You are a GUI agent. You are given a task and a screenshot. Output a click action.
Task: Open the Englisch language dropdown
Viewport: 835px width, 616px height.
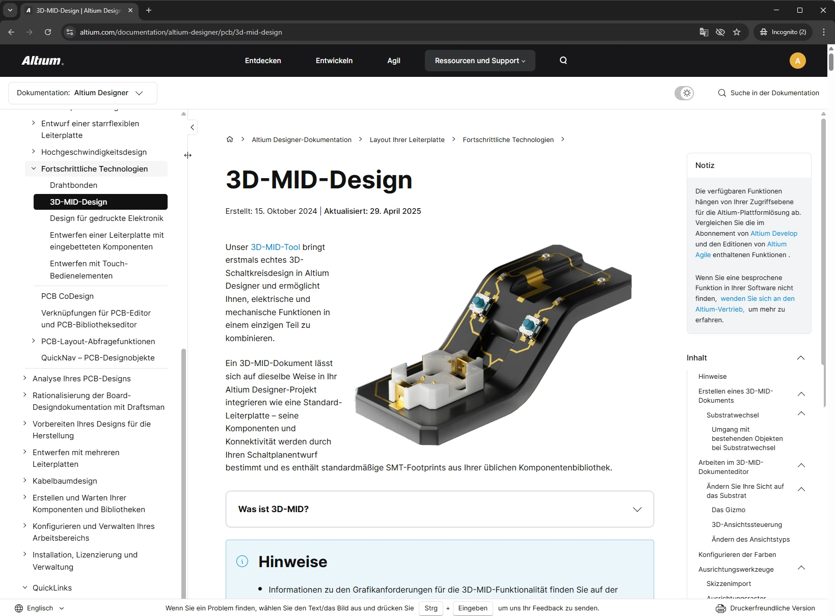click(40, 608)
